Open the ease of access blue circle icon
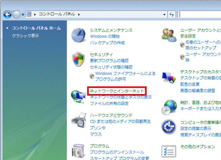This screenshot has width=221, height=160. pos(169,127)
